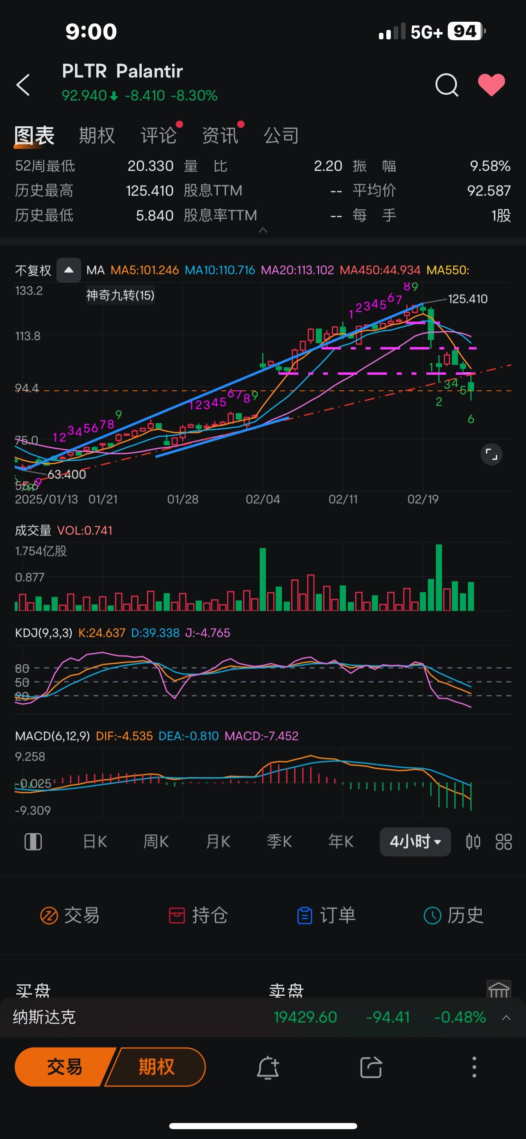
Task: Tap the 63.400 low price marker
Action: [67, 474]
